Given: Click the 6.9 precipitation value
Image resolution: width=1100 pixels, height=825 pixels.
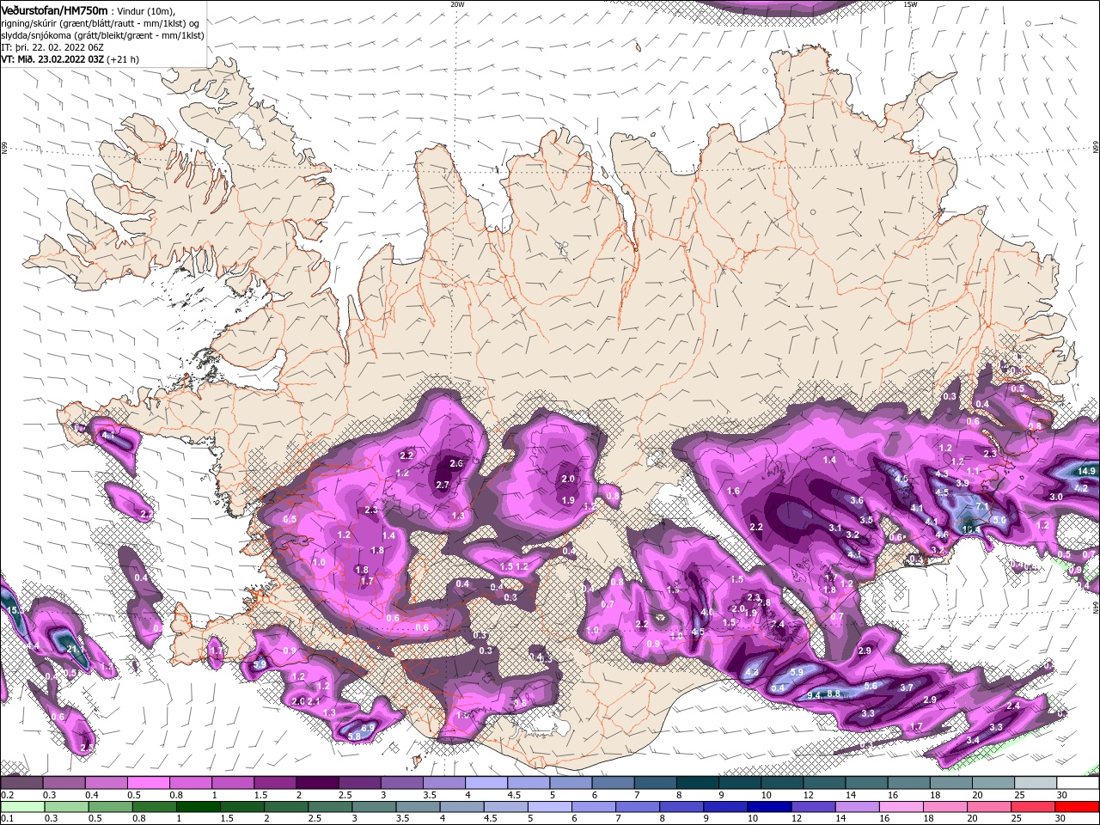Looking at the screenshot, I should pos(368,728).
